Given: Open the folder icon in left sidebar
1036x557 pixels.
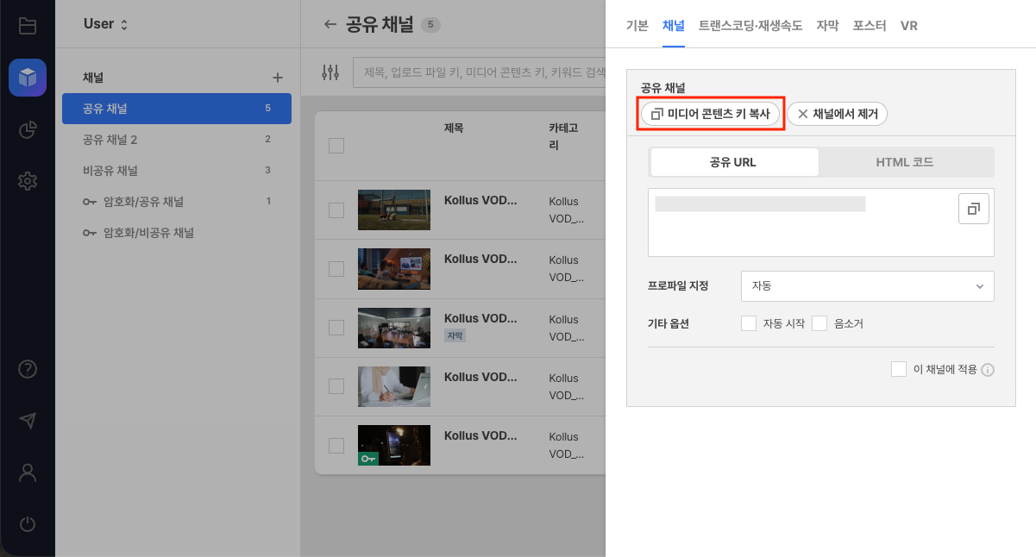Looking at the screenshot, I should [x=28, y=26].
